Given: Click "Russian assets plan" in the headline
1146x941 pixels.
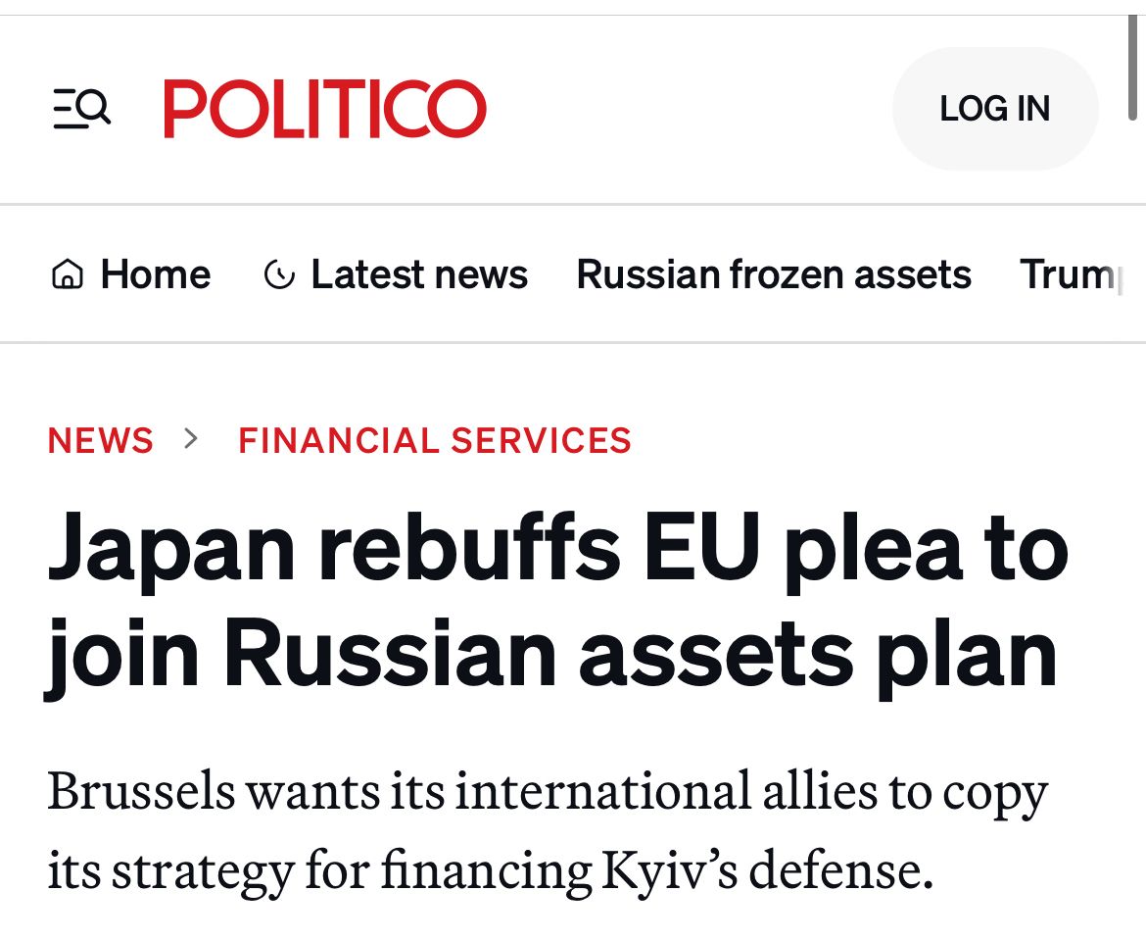Looking at the screenshot, I should (x=641, y=652).
